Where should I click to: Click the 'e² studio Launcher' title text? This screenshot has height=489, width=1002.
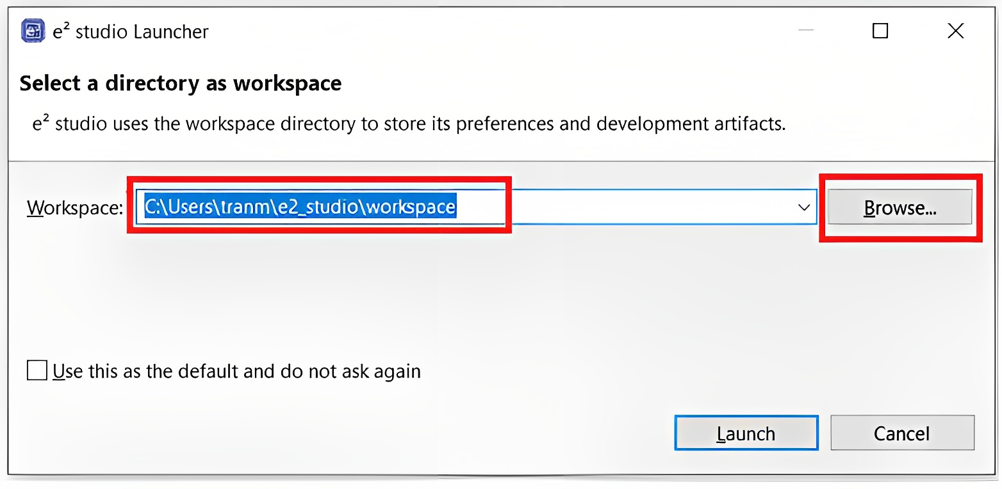click(x=131, y=31)
